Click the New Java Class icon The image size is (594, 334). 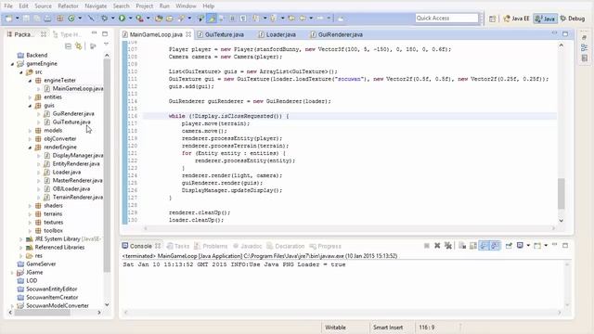coord(71,19)
